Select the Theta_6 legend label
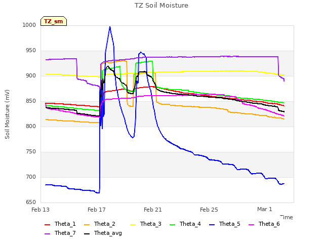Viewport: 324px width, 243px height. 269,224
